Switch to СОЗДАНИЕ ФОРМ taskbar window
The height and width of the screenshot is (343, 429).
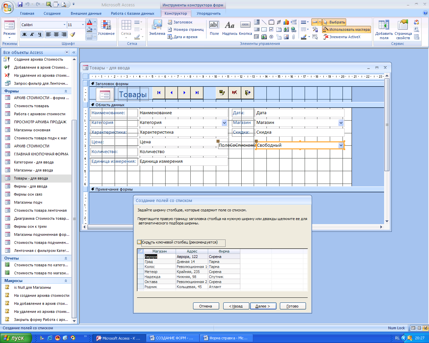[173, 338]
